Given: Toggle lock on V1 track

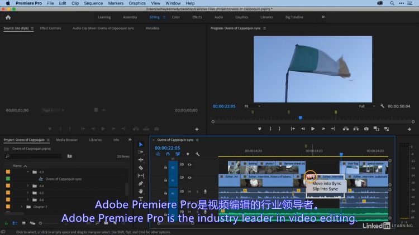Looking at the screenshot, I should (x=165, y=180).
